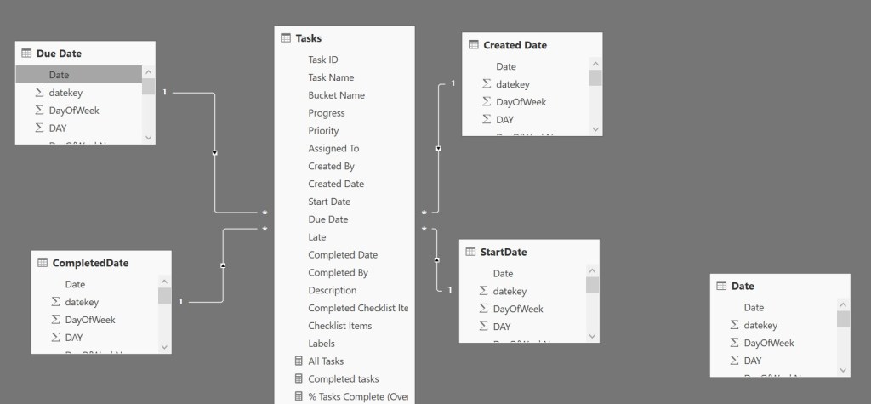Select the Completed Date field in Tasks
871x404 pixels.
pos(343,255)
